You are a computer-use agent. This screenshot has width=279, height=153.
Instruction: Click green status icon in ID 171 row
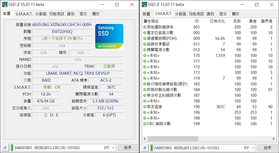tap(144, 61)
